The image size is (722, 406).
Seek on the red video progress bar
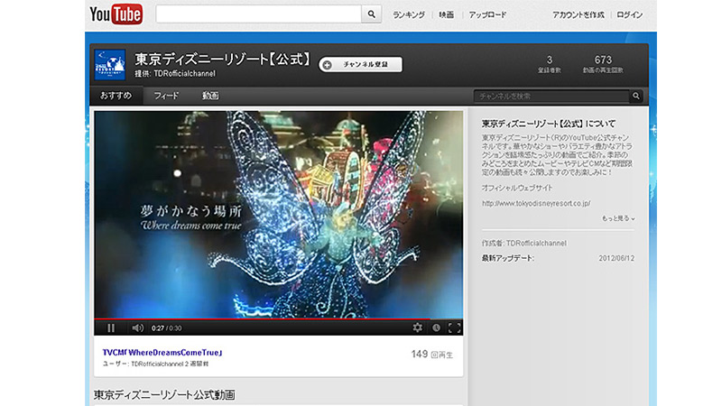pos(279,318)
